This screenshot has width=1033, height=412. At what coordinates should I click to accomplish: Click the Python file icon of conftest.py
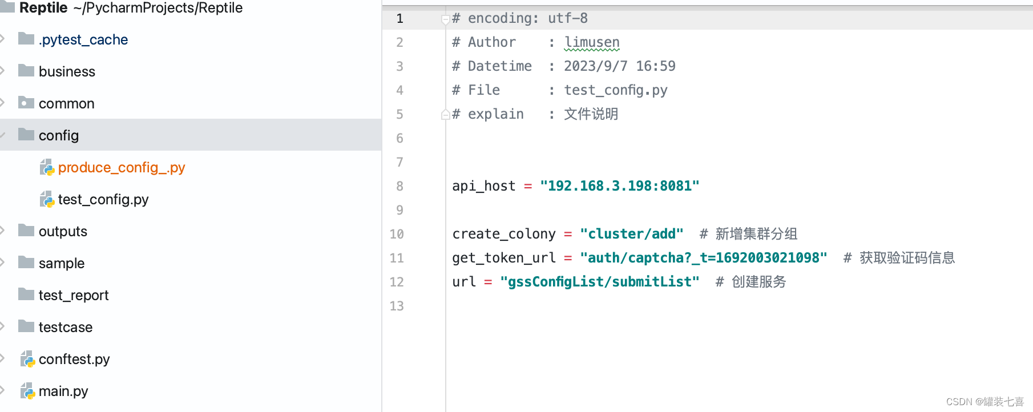click(27, 359)
